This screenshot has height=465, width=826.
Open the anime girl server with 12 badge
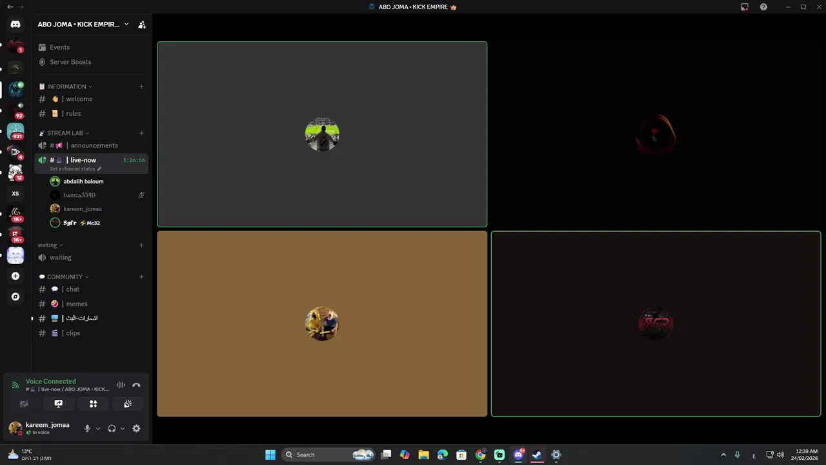point(15,172)
